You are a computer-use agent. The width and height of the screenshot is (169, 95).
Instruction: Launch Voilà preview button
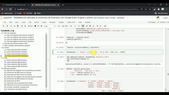(65, 26)
